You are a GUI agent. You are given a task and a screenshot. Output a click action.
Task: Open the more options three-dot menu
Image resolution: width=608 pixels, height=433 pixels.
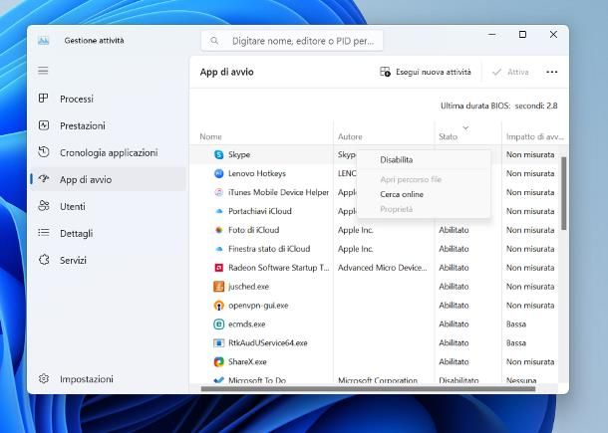coord(551,72)
